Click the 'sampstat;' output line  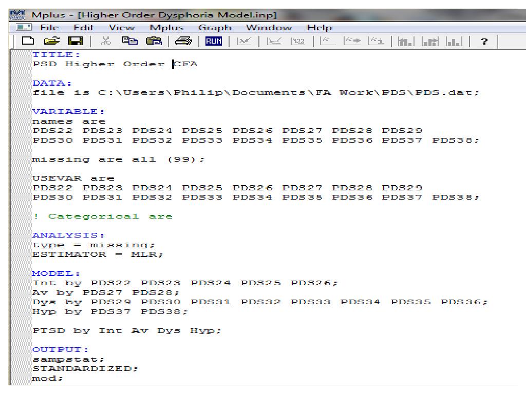point(68,360)
